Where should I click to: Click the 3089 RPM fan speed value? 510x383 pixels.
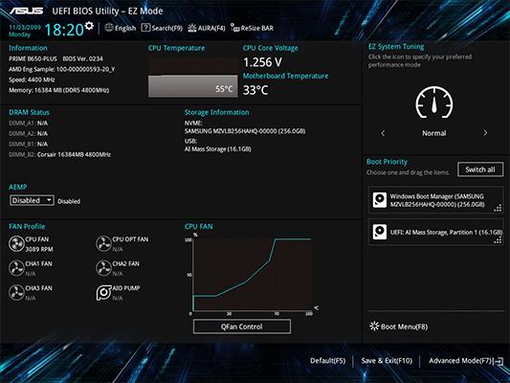(39, 249)
